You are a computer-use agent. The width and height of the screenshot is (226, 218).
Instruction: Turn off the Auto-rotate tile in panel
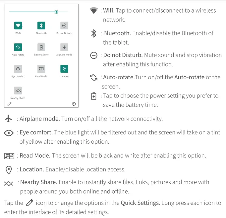pyautogui.click(x=18, y=47)
